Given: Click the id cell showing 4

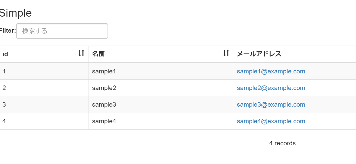Looking at the screenshot, I should [4, 121].
